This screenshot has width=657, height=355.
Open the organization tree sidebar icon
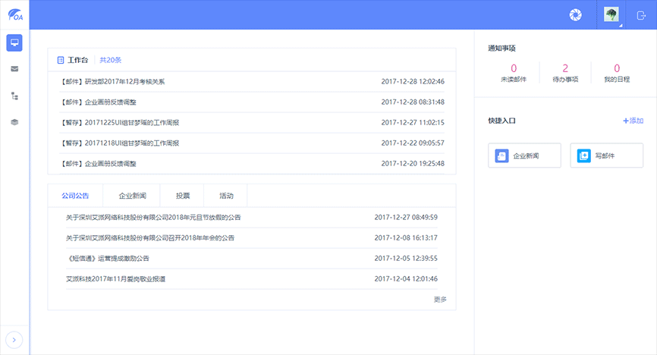click(x=14, y=96)
